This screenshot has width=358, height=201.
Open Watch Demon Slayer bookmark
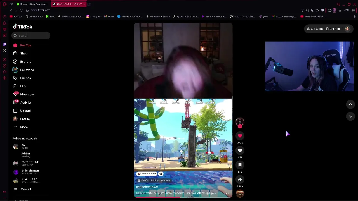click(x=242, y=16)
